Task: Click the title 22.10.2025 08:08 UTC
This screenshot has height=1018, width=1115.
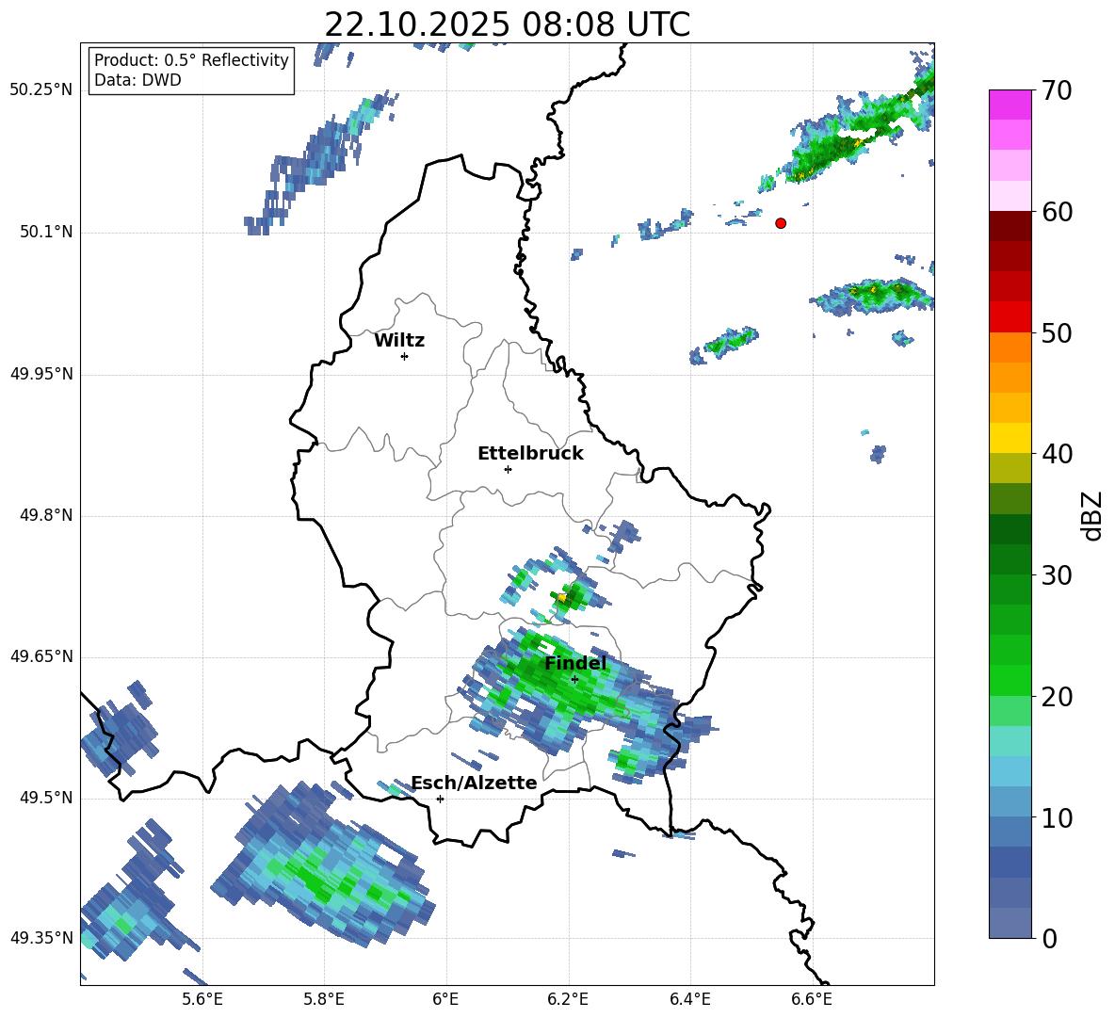Action: coord(507,24)
